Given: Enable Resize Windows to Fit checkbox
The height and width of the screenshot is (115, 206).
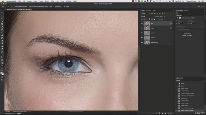Looking at the screenshot, I should pyautogui.click(x=14, y=7).
